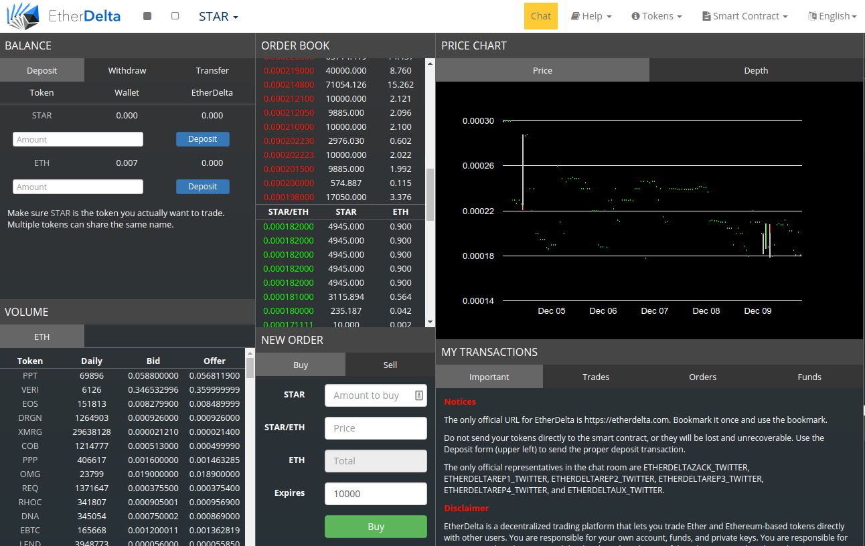Click the EOS token row
The image size is (865, 546).
click(123, 404)
